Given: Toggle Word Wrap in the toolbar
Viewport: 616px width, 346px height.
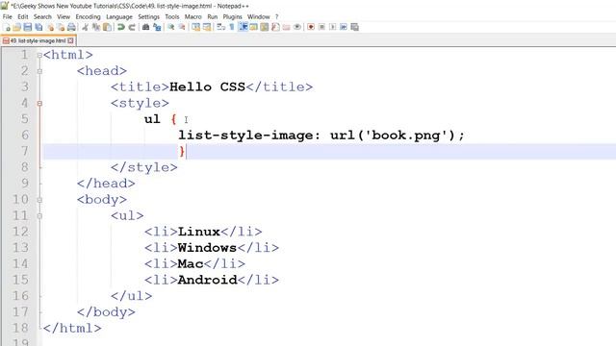Looking at the screenshot, I should pos(220,27).
